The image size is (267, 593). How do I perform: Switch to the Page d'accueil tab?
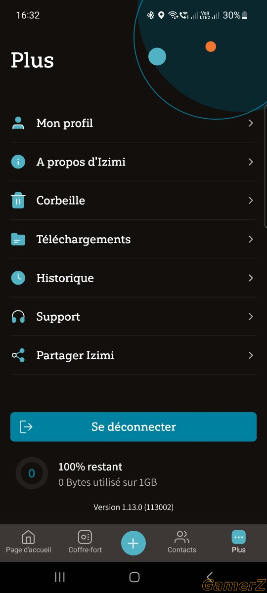[29, 542]
